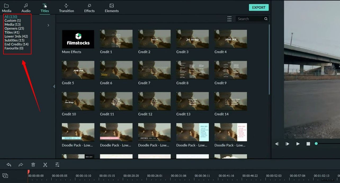
Task: Click the preview progress slider handle
Action: [x=316, y=143]
